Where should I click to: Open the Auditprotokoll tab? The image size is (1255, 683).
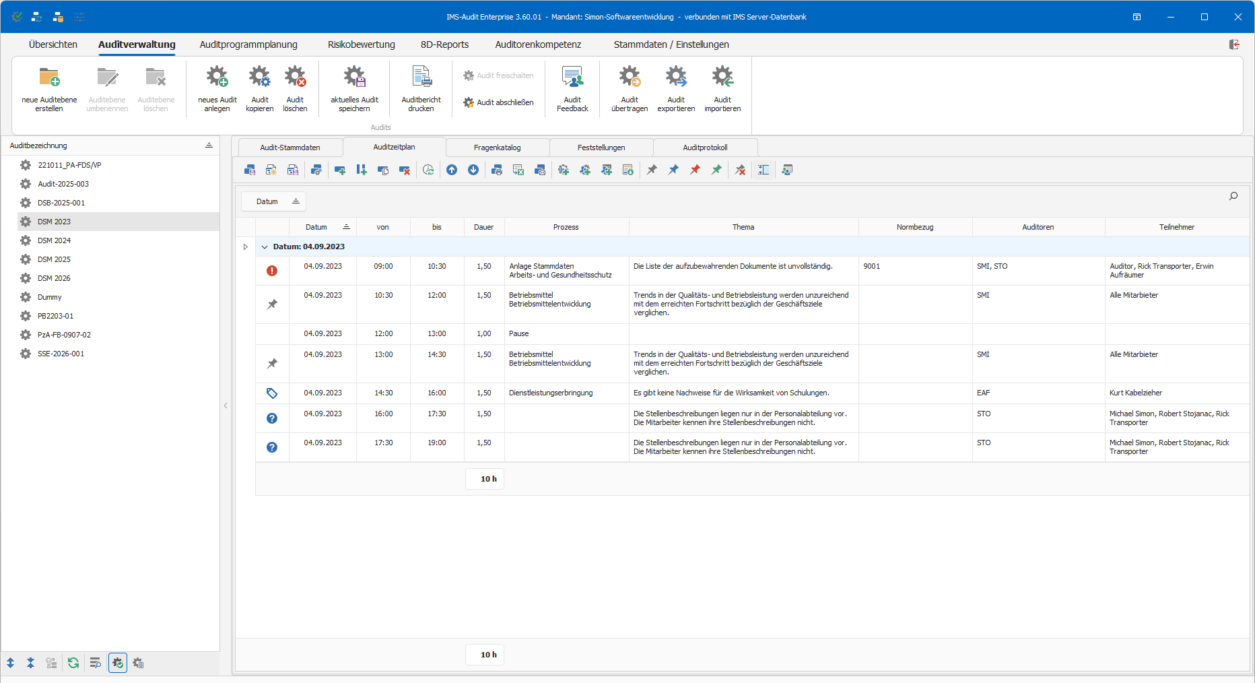705,148
